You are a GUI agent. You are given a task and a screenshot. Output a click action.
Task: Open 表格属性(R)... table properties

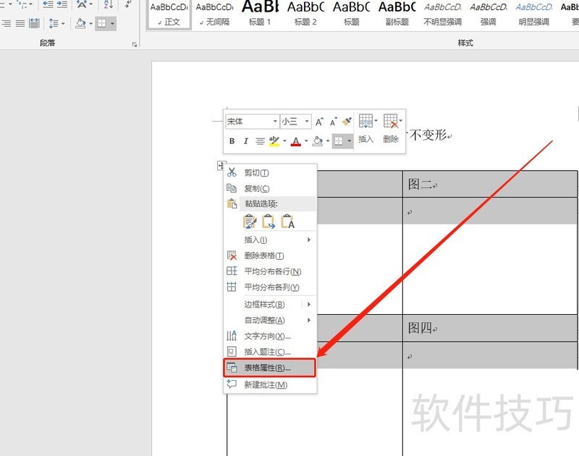click(x=269, y=368)
